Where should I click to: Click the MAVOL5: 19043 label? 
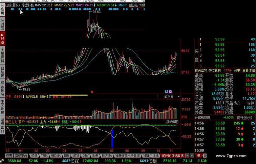[37, 97]
